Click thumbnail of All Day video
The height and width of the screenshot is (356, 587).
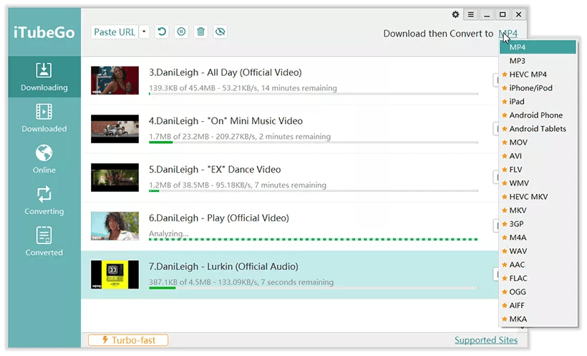pyautogui.click(x=115, y=80)
